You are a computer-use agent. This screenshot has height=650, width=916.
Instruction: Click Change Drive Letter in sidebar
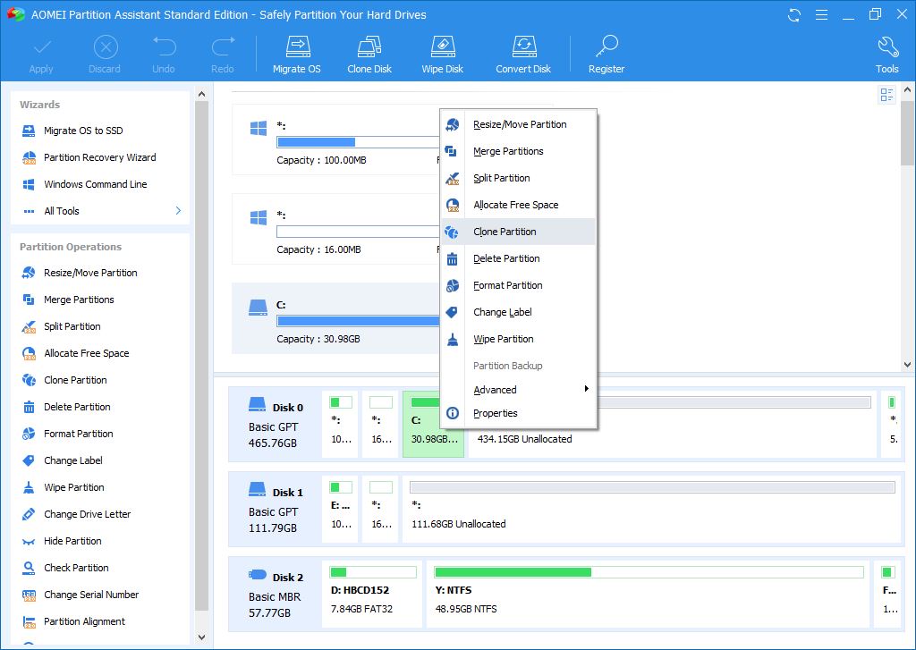tap(87, 514)
